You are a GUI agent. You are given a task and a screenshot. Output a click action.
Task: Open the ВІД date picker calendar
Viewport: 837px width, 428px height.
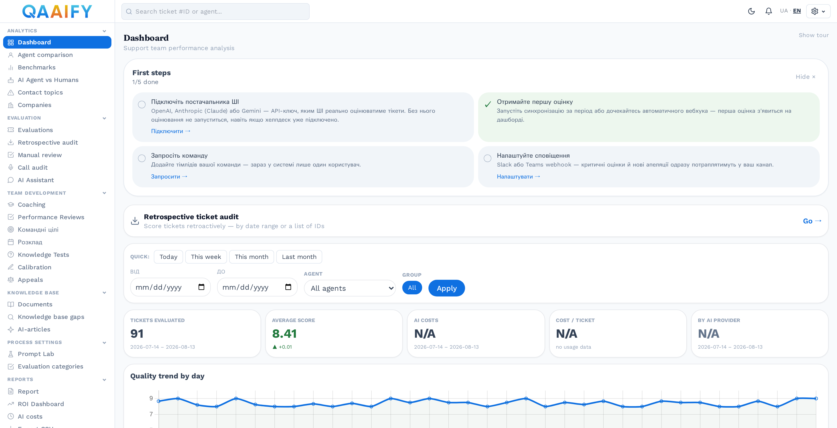point(201,287)
